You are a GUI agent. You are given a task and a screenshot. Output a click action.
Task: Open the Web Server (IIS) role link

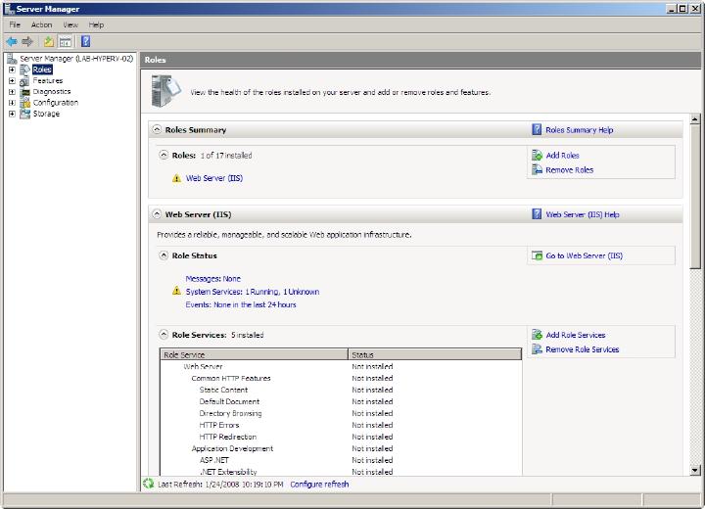214,178
